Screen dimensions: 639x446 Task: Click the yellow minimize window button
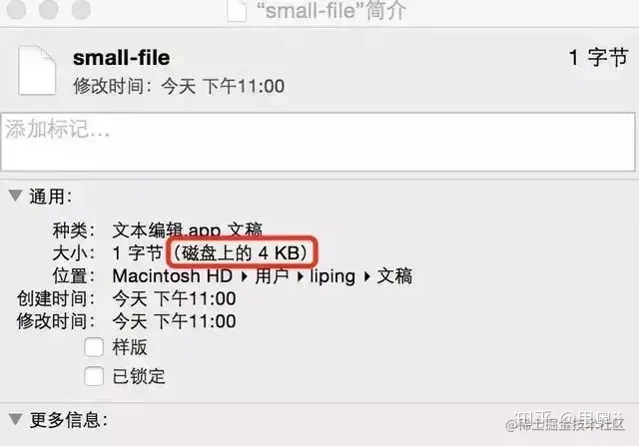click(x=48, y=9)
